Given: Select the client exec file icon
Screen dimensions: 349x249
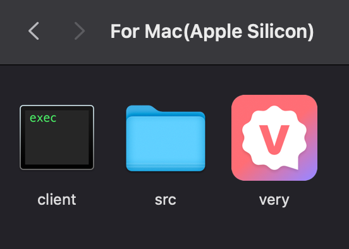Looking at the screenshot, I should click(x=57, y=137).
